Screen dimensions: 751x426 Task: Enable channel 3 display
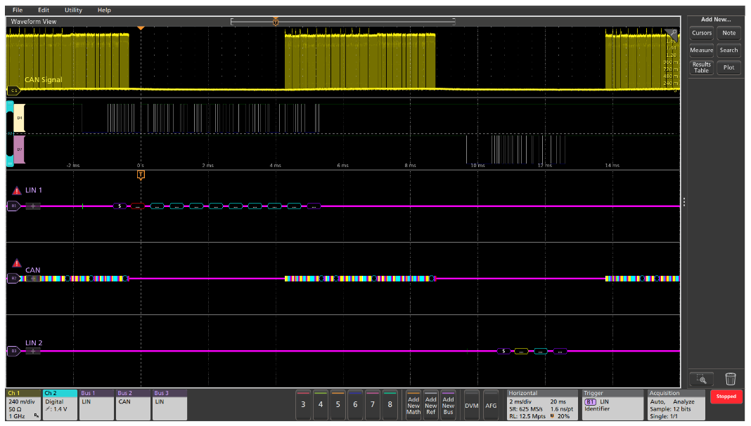302,405
